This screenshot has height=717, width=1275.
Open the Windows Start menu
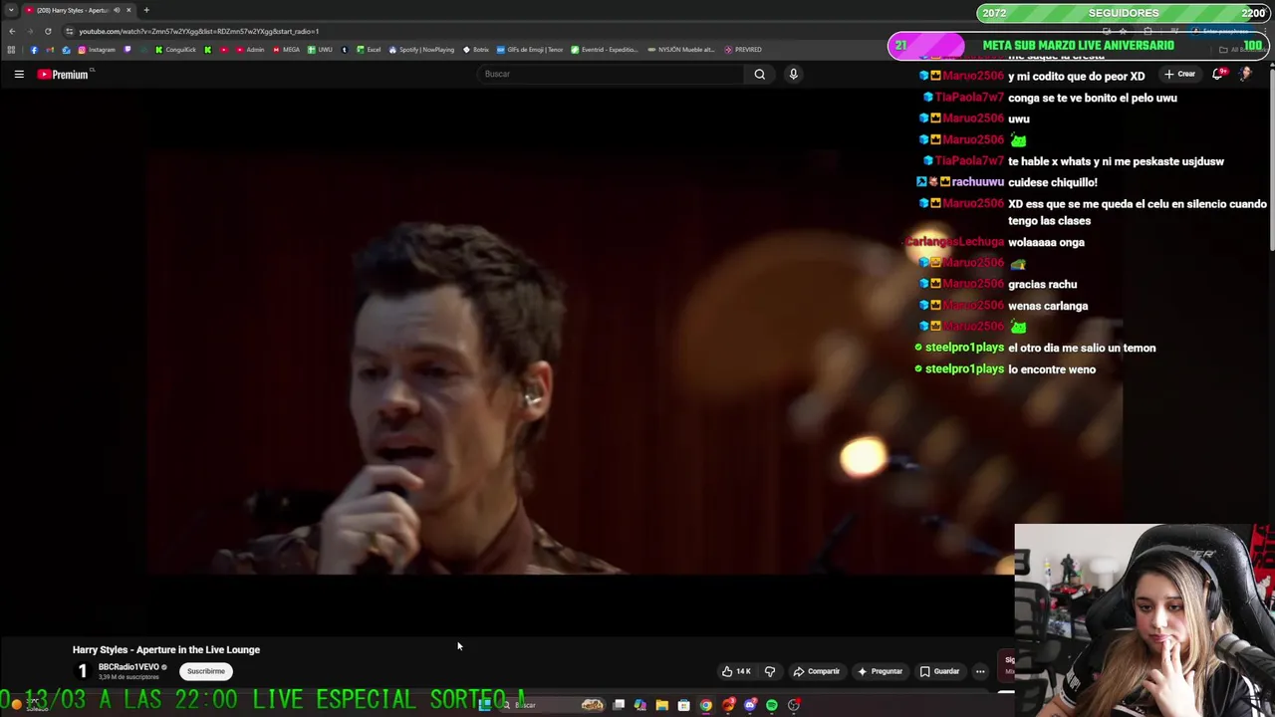(x=485, y=705)
